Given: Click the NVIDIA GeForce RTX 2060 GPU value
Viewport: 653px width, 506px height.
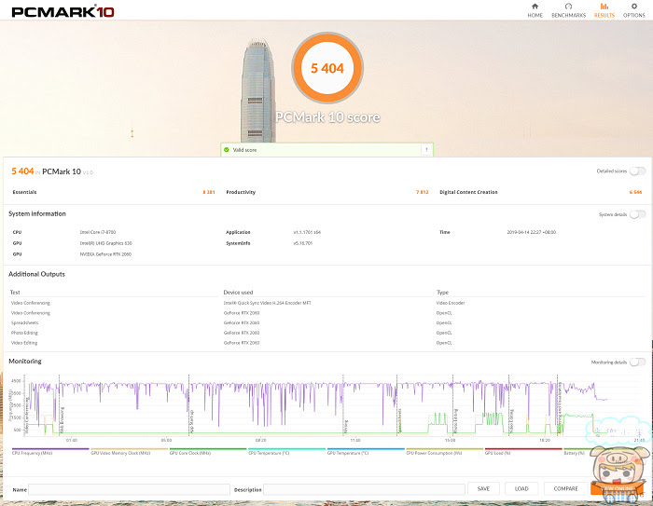Looking at the screenshot, I should click(105, 254).
